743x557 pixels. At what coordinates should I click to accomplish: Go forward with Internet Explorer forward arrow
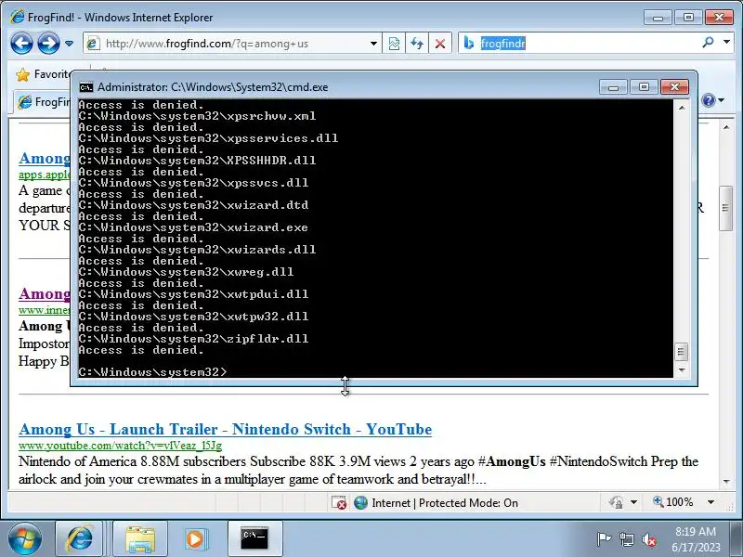48,44
